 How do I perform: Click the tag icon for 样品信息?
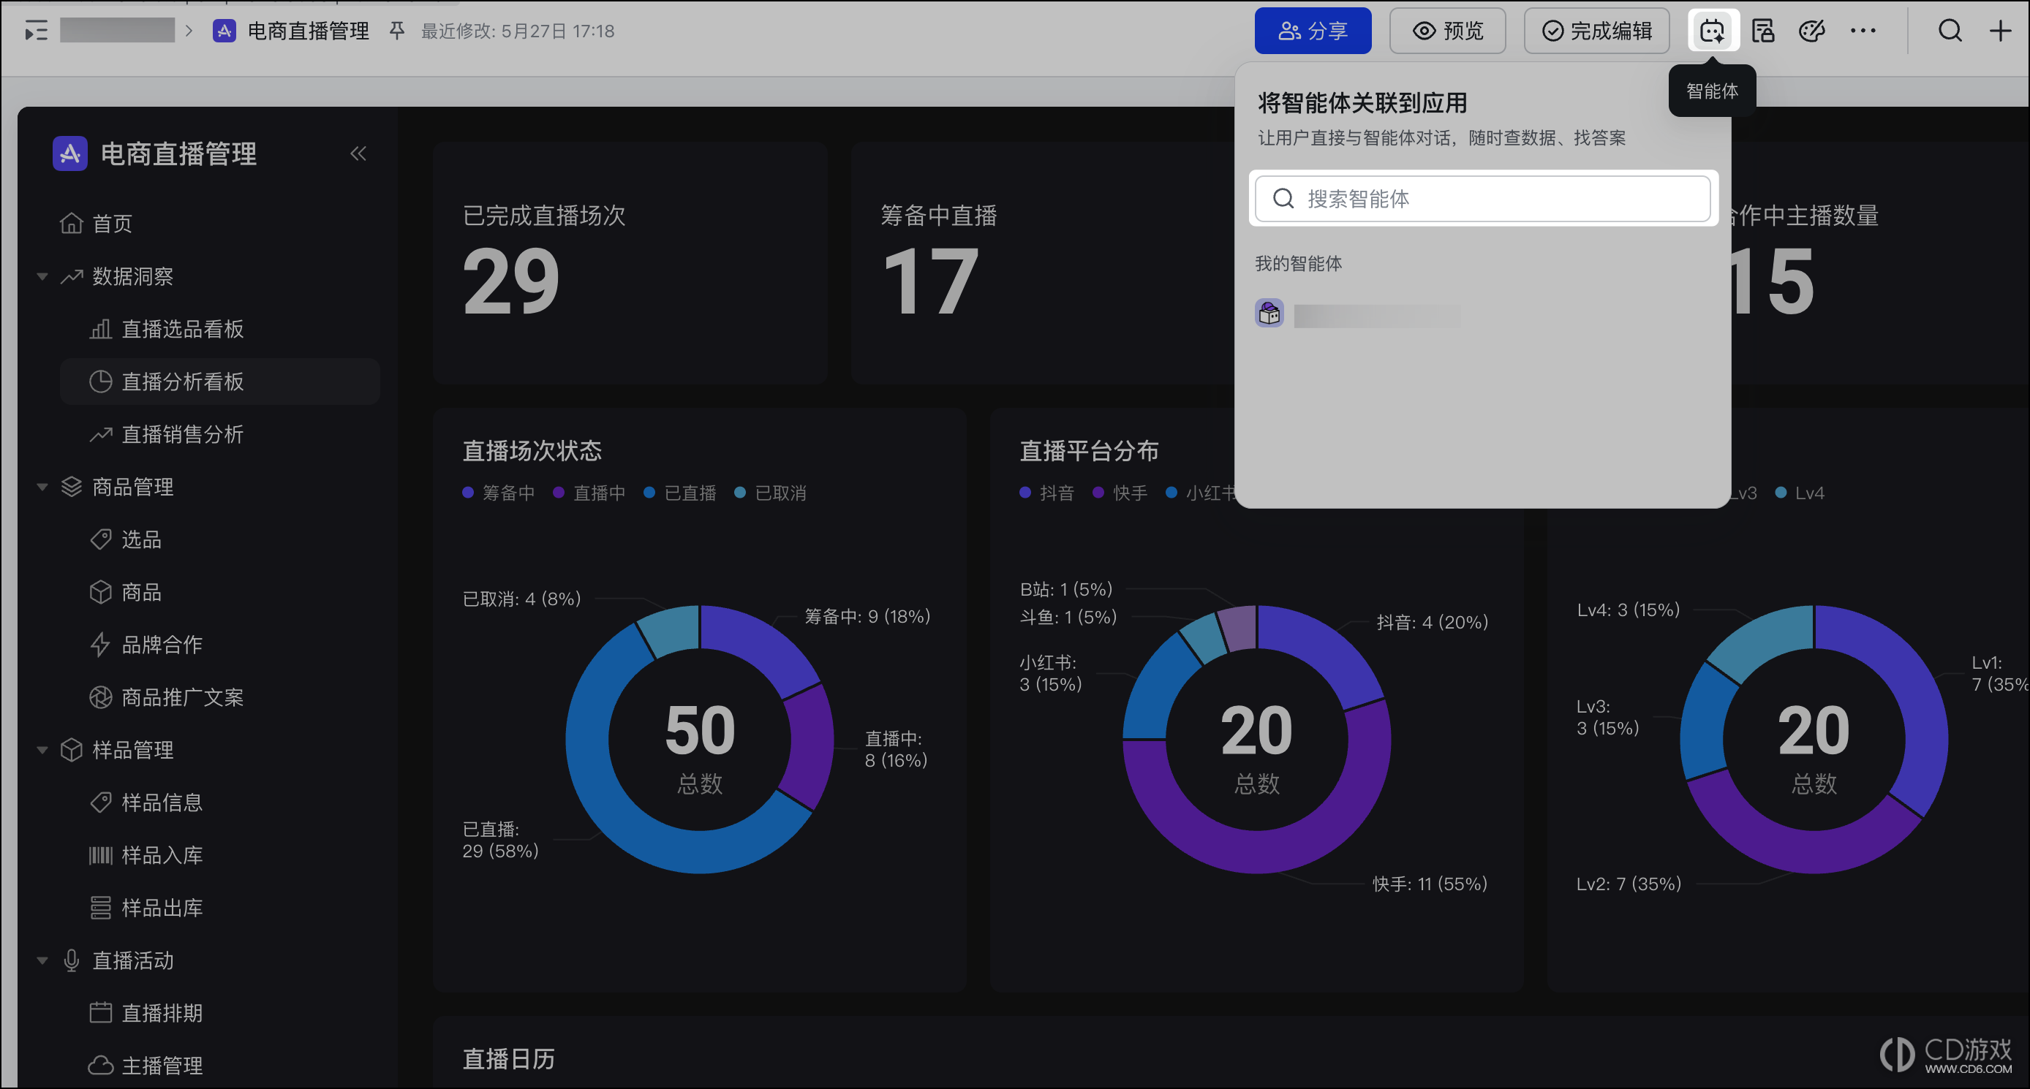(101, 802)
